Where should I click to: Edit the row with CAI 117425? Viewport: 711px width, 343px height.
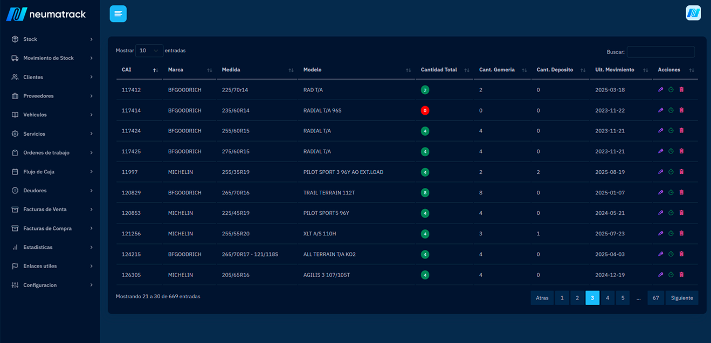661,151
